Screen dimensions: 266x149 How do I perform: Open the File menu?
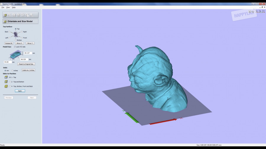pyautogui.click(x=3, y=7)
